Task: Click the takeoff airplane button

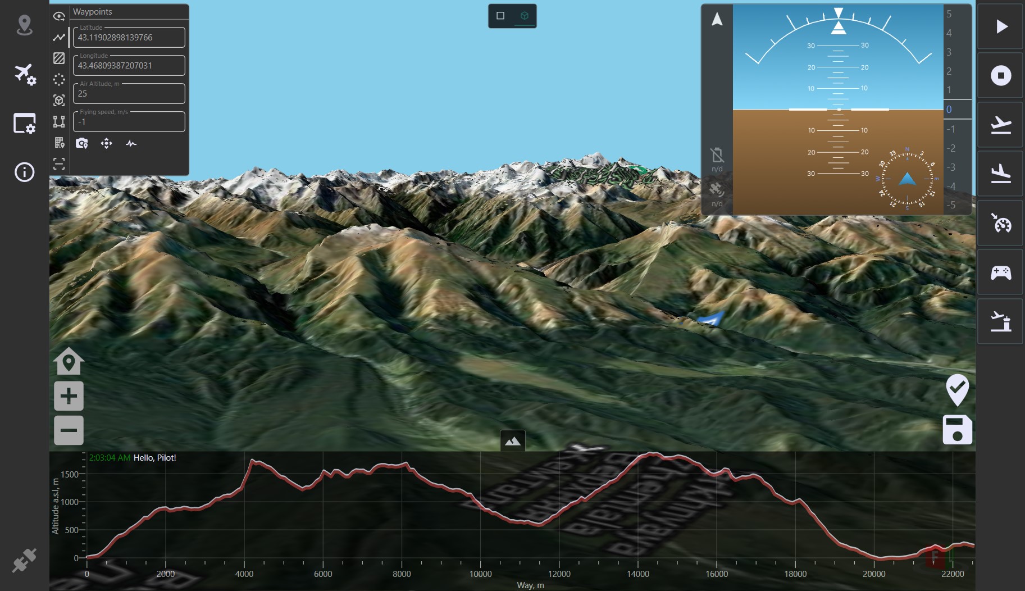Action: [x=1000, y=125]
